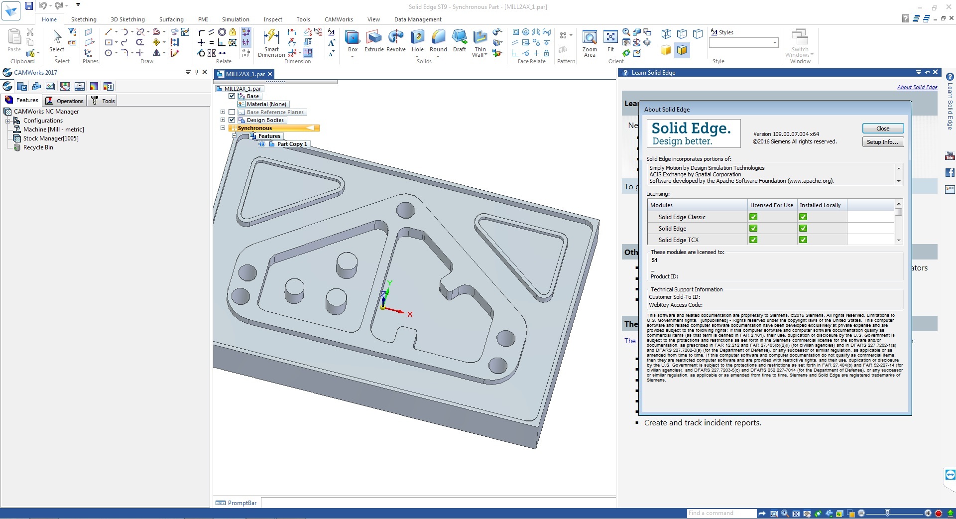Choose the Round tool

[438, 41]
